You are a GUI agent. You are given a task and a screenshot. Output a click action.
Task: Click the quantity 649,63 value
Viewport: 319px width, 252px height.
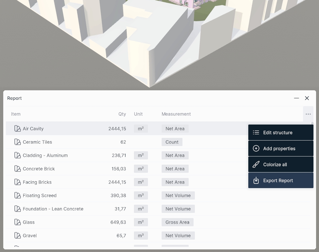click(118, 222)
